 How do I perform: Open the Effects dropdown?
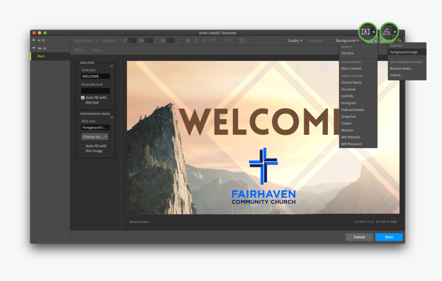(x=81, y=50)
